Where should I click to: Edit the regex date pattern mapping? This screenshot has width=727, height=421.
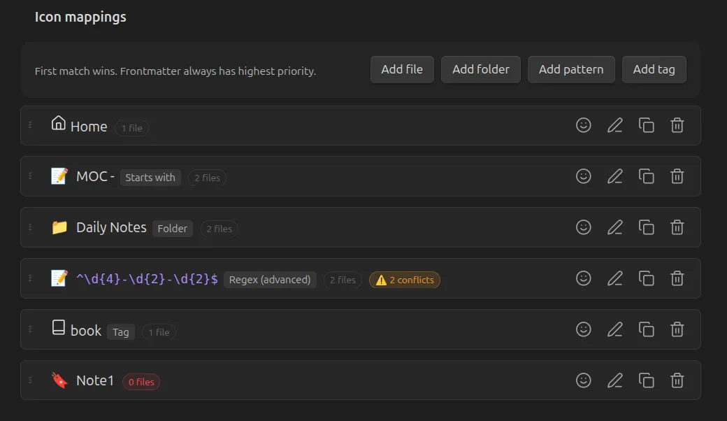pos(614,278)
